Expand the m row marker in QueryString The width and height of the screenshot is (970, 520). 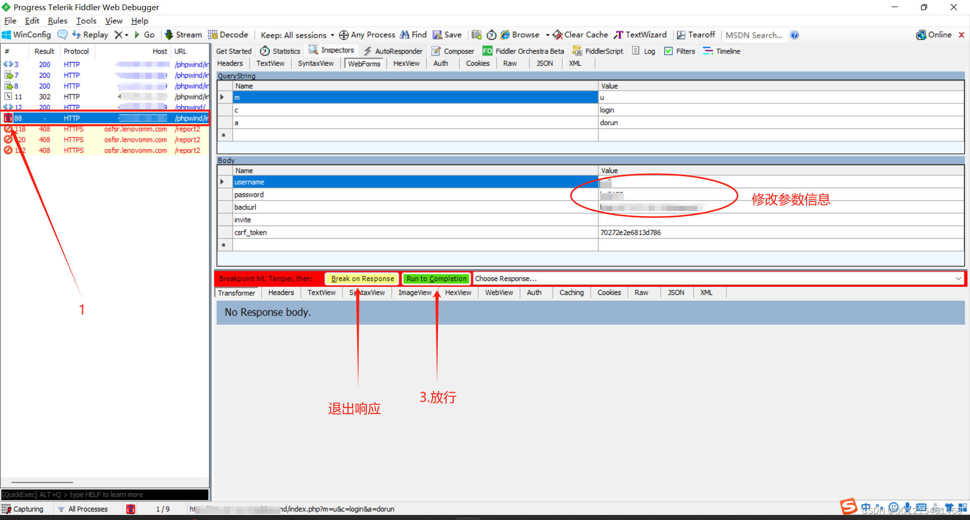point(222,97)
